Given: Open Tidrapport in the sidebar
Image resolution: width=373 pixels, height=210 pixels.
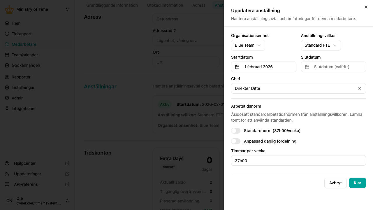Looking at the screenshot, I should (37, 34).
